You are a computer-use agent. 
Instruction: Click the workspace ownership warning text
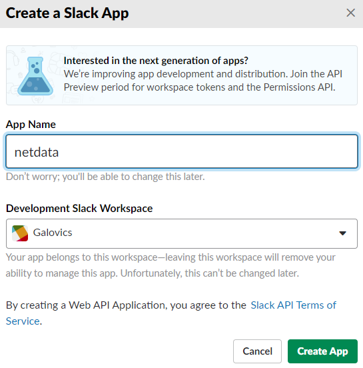point(171,265)
